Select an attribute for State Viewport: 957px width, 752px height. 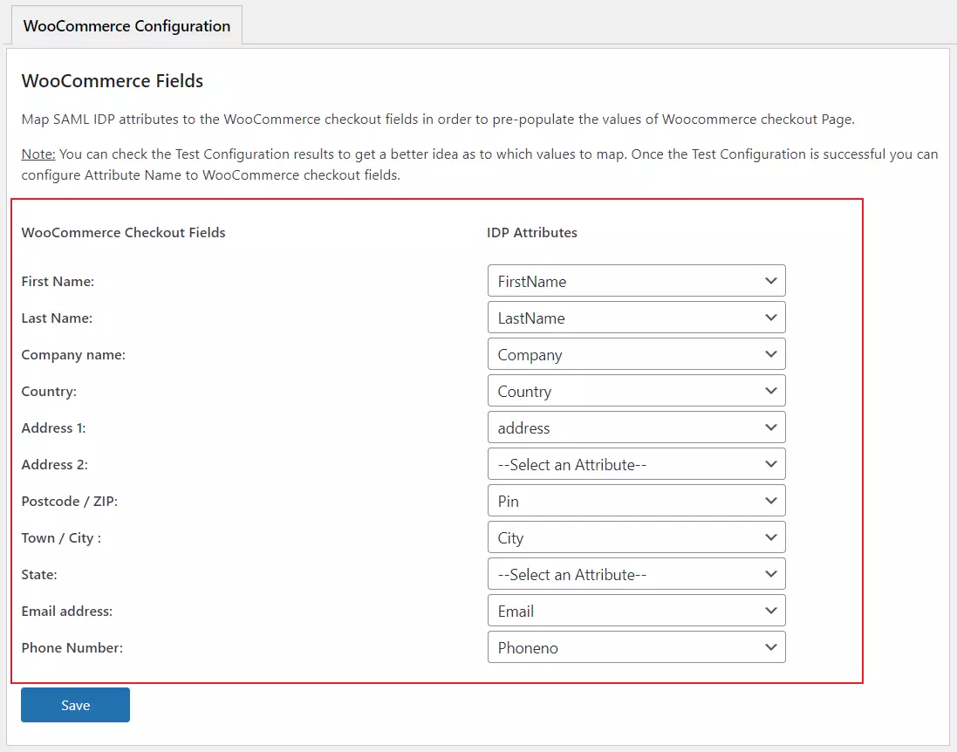(x=637, y=574)
